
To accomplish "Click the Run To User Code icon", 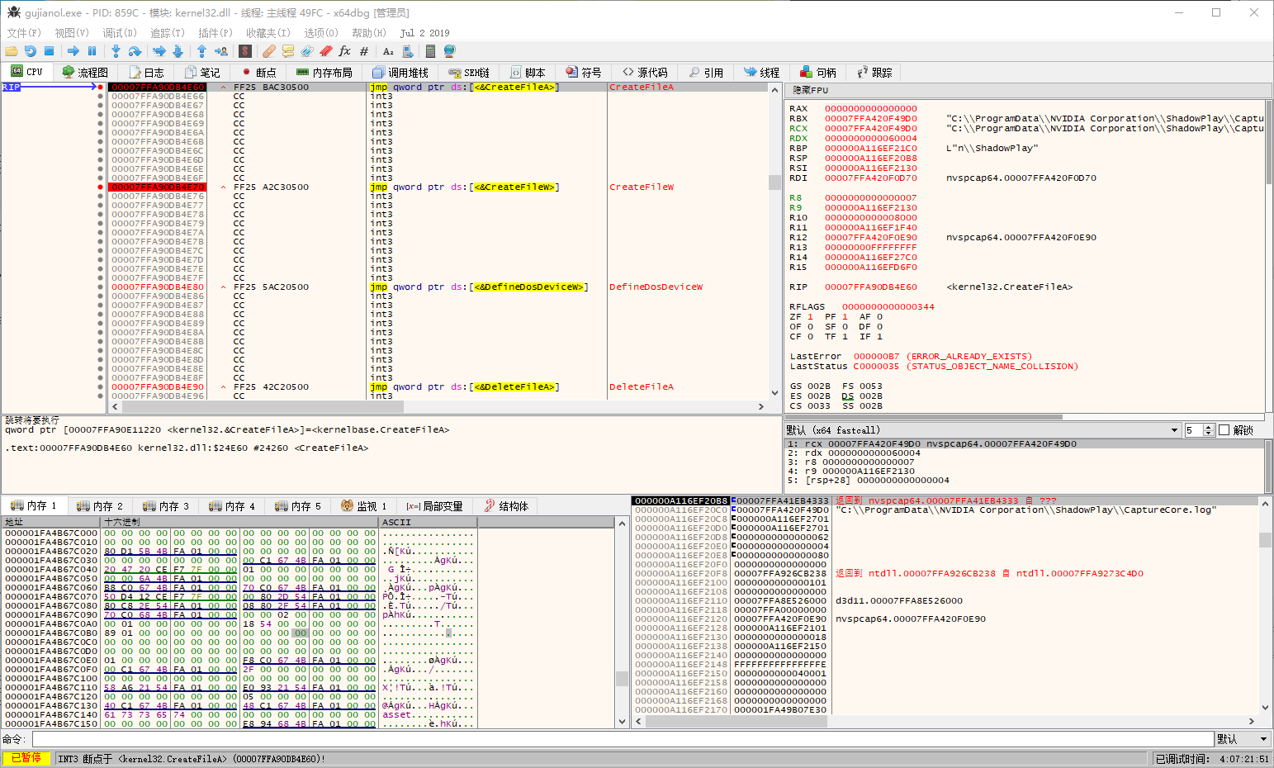I will (220, 51).
